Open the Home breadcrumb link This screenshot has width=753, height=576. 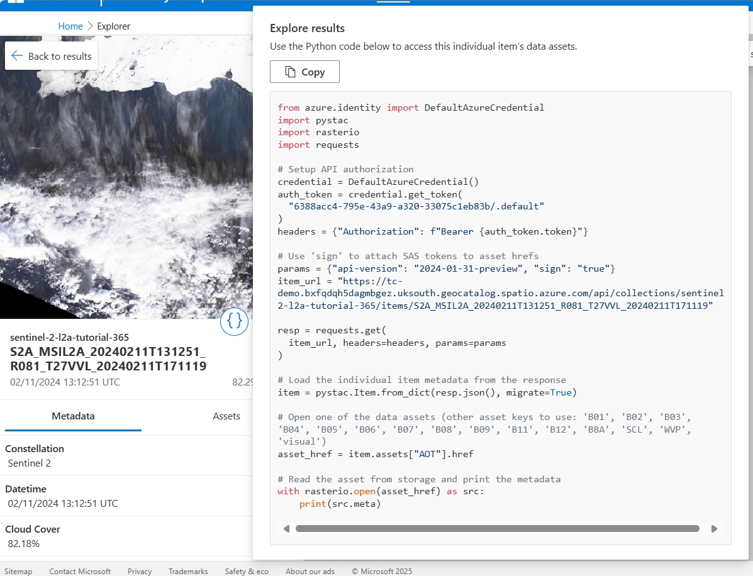70,26
